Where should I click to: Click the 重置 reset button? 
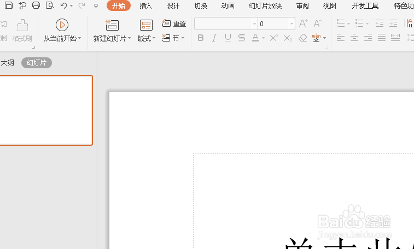174,23
